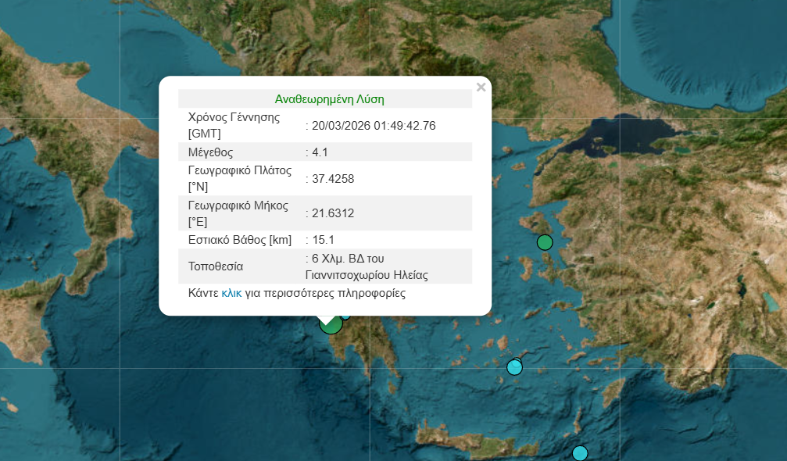787x461 pixels.
Task: Open the "κλικ" link for more information
Action: [x=231, y=294]
